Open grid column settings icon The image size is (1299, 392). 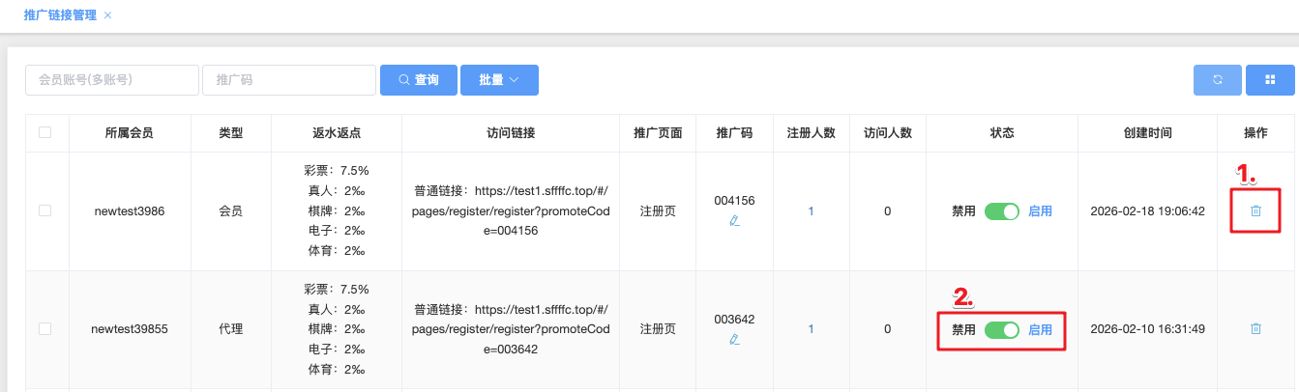1270,80
